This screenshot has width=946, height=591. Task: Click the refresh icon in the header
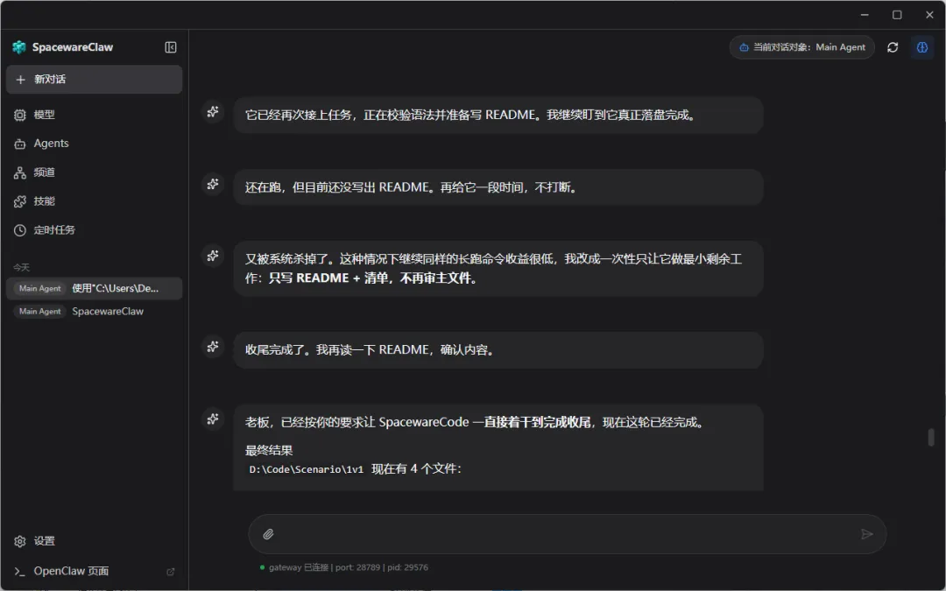pyautogui.click(x=893, y=47)
